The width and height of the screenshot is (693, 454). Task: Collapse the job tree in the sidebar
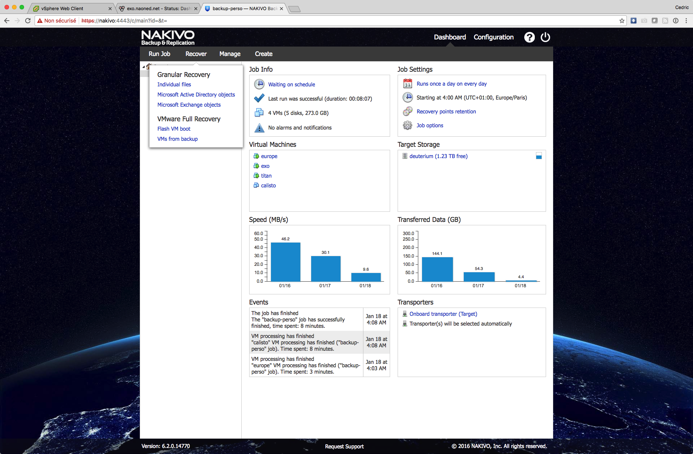coord(144,67)
